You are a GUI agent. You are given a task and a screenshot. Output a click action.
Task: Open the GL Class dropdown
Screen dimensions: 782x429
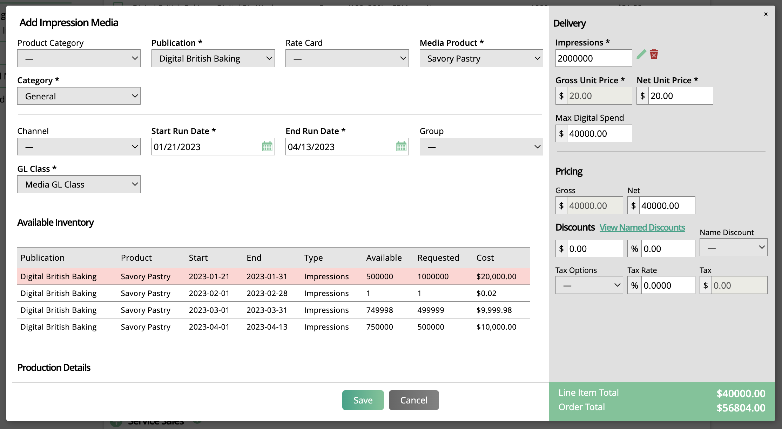79,184
